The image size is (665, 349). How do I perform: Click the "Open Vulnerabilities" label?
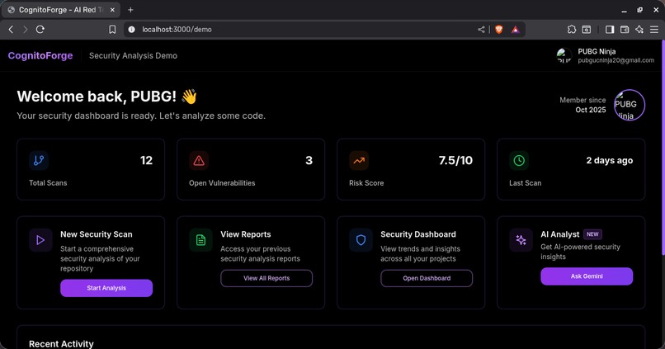click(222, 183)
